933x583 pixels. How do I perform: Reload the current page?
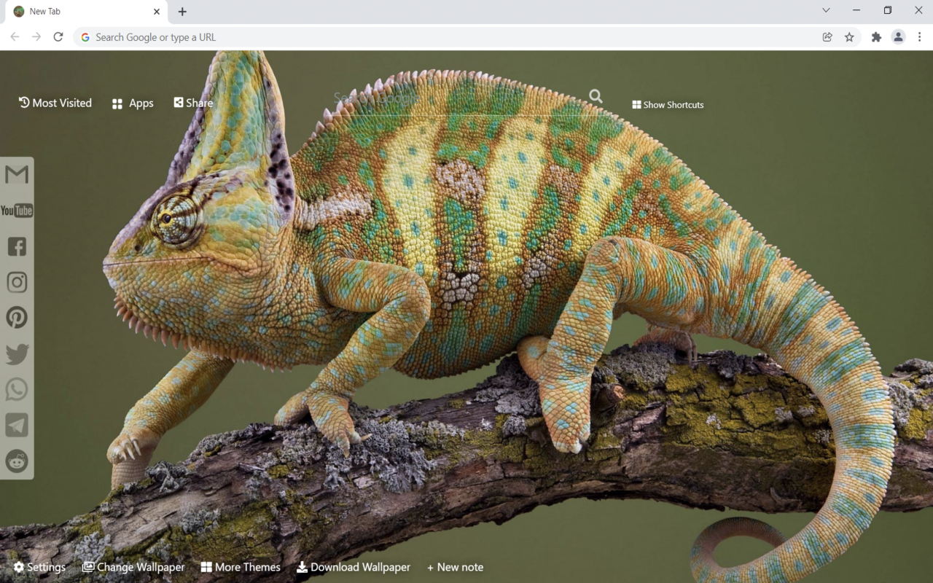pyautogui.click(x=58, y=37)
